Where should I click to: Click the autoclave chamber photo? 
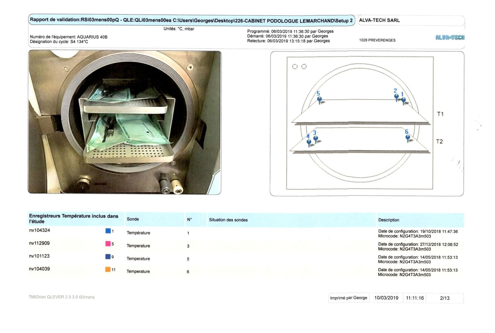pos(125,122)
